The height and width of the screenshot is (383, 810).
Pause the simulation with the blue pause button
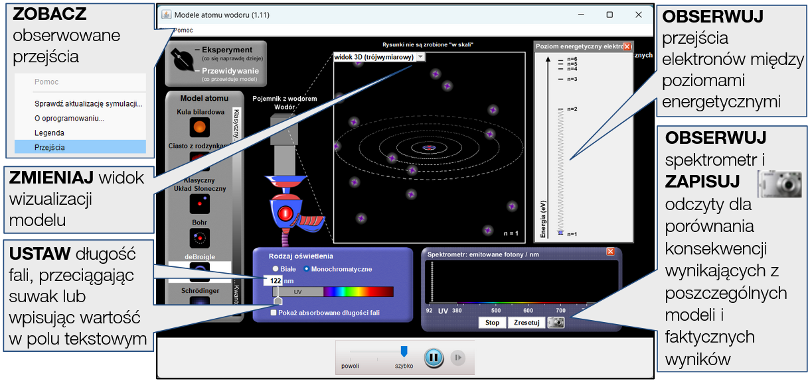[x=433, y=358]
